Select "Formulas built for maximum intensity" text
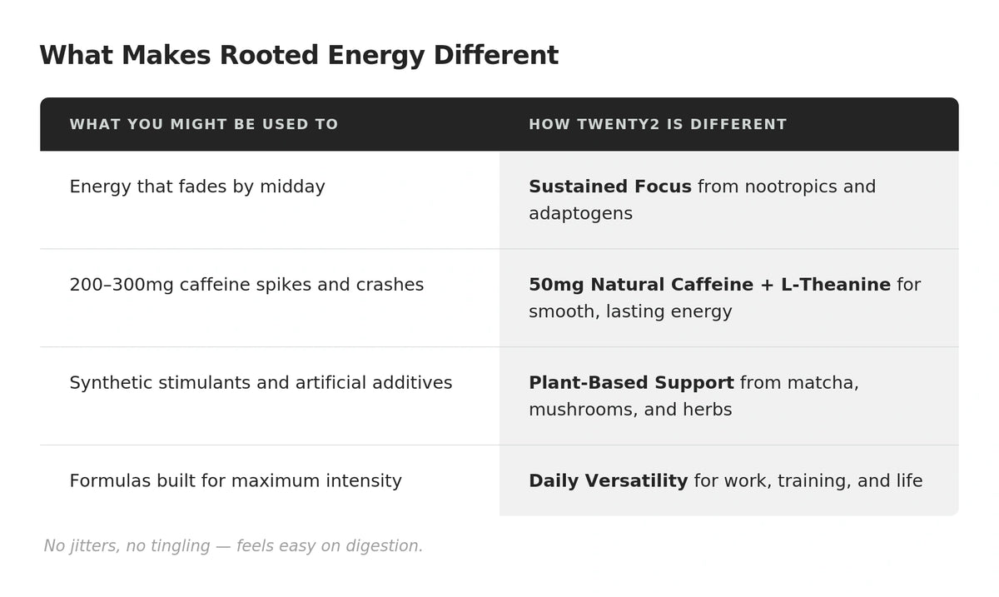The width and height of the screenshot is (999, 597). (x=235, y=481)
